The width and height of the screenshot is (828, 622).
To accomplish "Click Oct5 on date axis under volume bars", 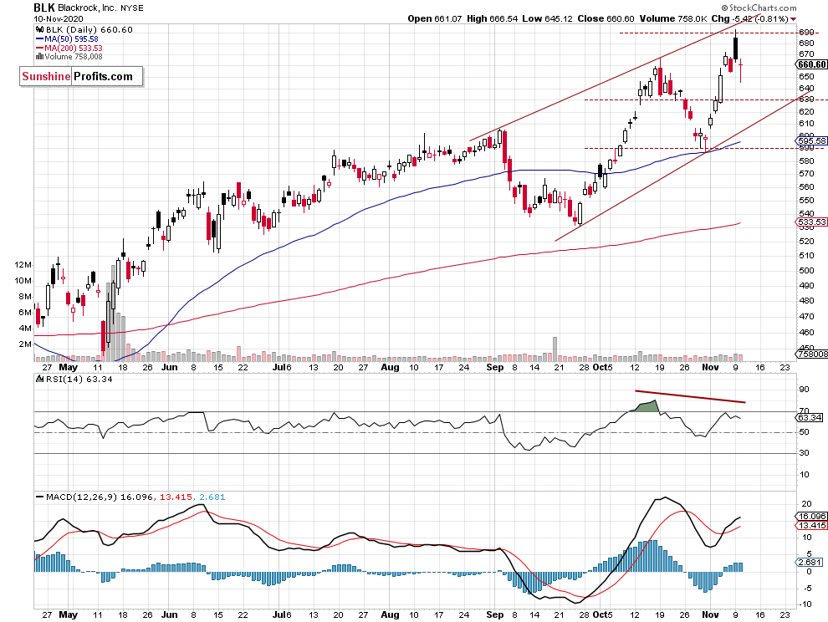I will [602, 367].
